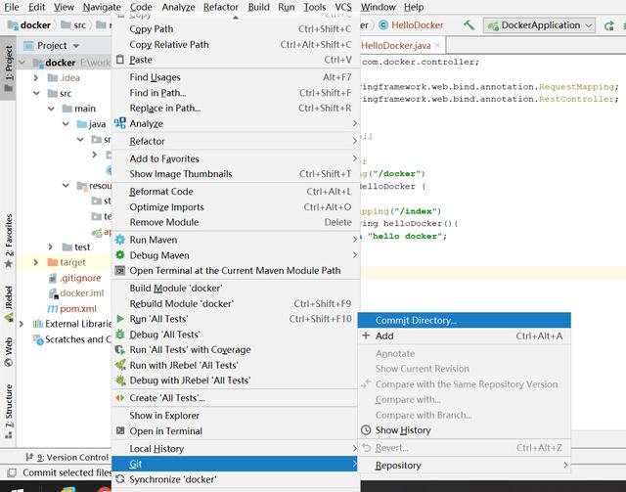The image size is (626, 492).
Task: Open the DockerApplication run configuration dropdown
Action: [x=539, y=25]
